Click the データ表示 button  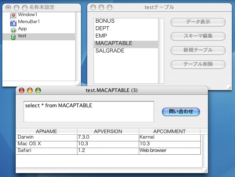[198, 22]
